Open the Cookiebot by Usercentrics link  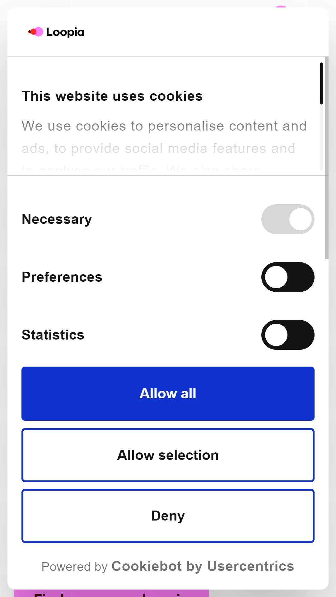click(x=203, y=567)
